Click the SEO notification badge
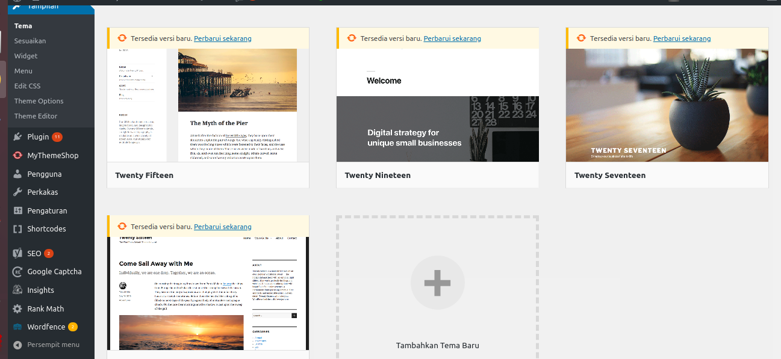 tap(49, 253)
